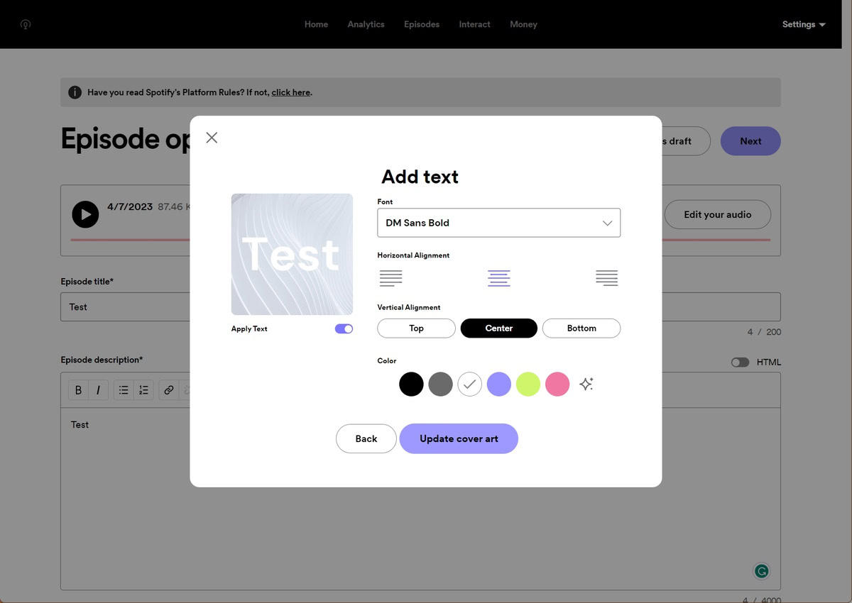Click the Next button
The height and width of the screenshot is (603, 852).
pos(750,141)
